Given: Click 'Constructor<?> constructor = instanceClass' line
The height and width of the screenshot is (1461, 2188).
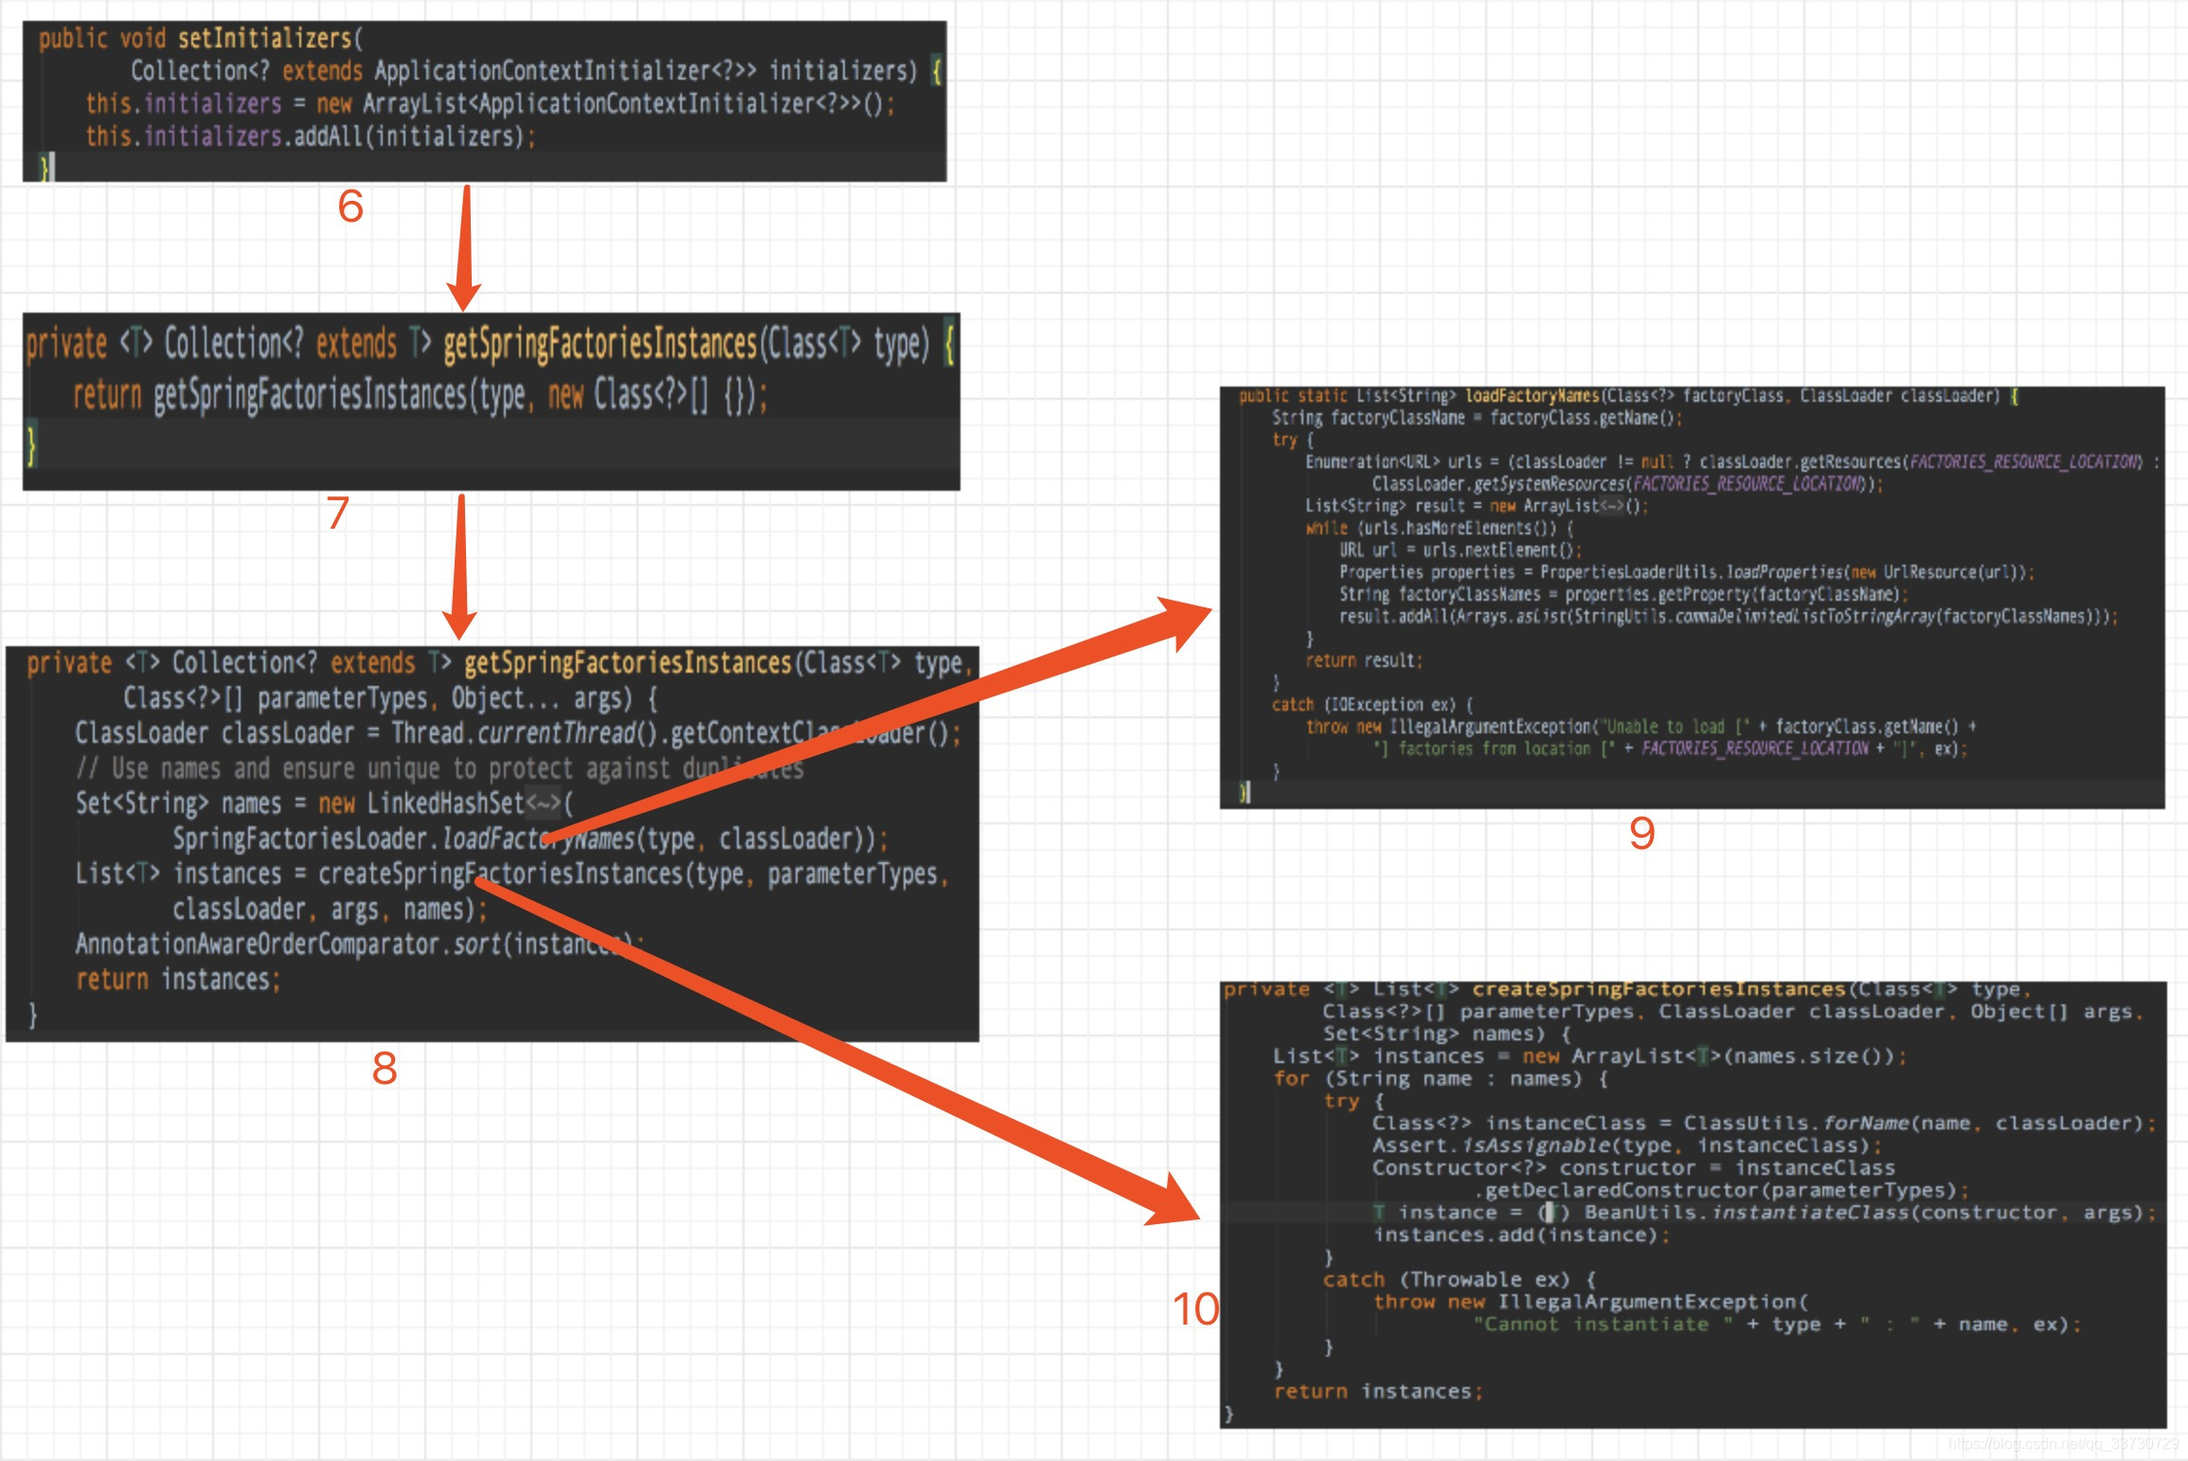Looking at the screenshot, I should [x=1633, y=1168].
